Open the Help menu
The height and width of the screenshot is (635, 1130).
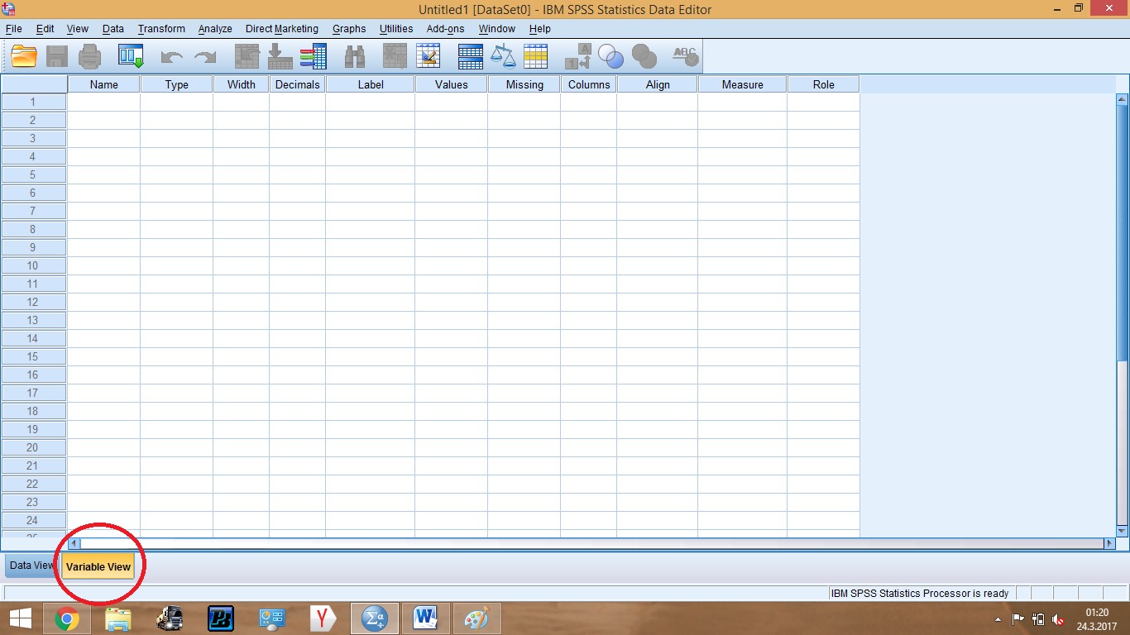(x=540, y=29)
